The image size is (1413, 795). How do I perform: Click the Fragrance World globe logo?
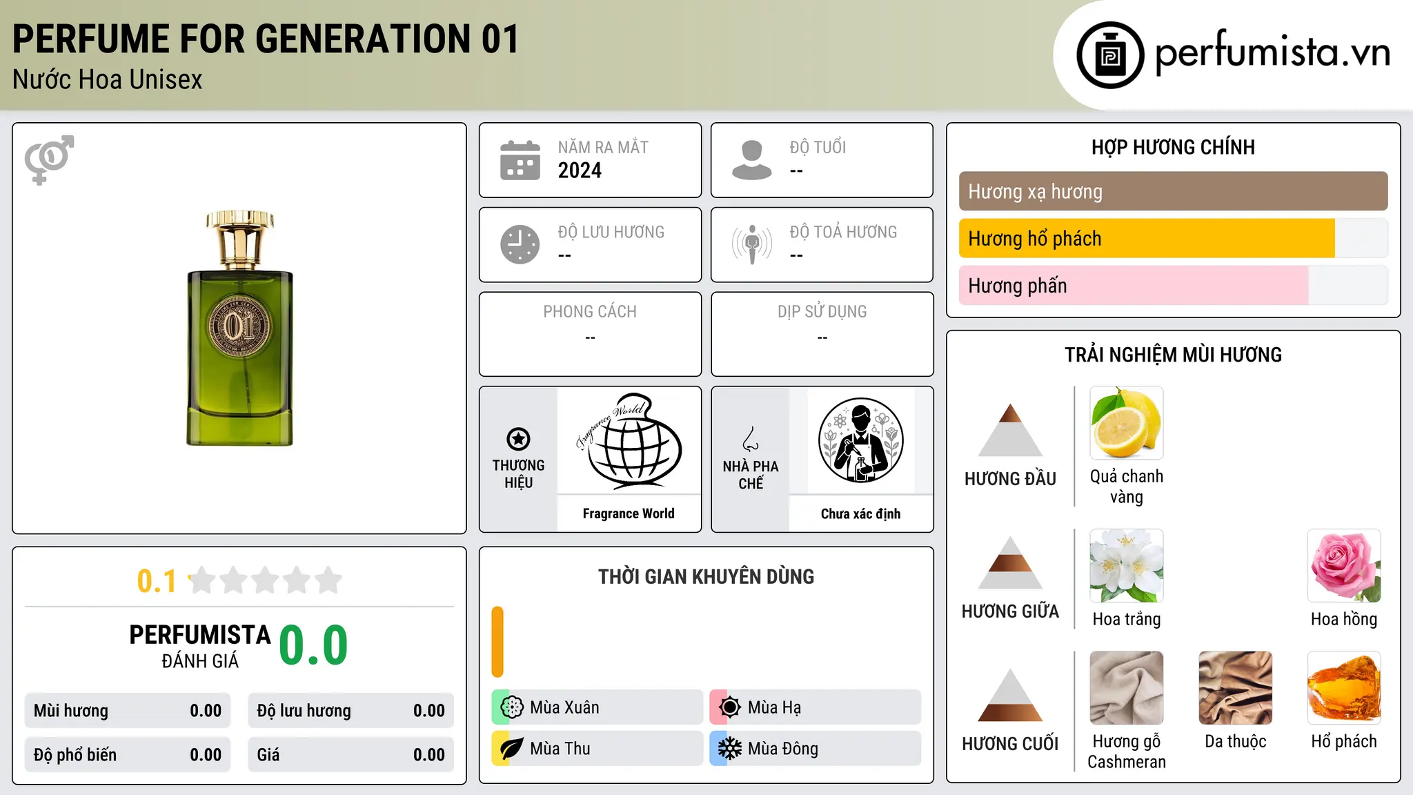629,440
